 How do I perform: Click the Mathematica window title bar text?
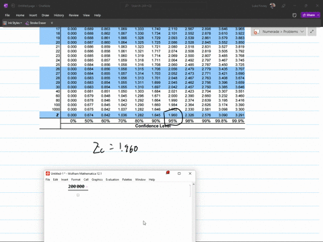[76, 173]
